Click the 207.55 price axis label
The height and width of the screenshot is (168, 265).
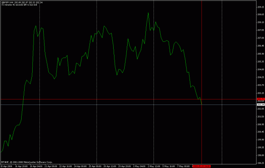click(x=261, y=30)
